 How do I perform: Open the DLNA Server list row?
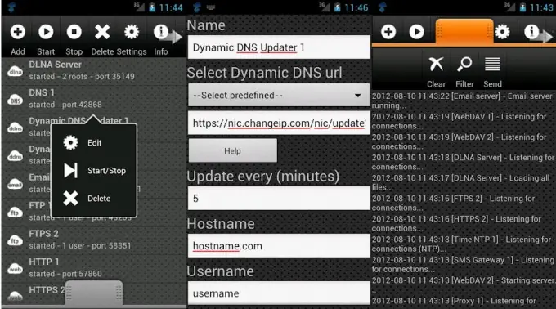94,71
